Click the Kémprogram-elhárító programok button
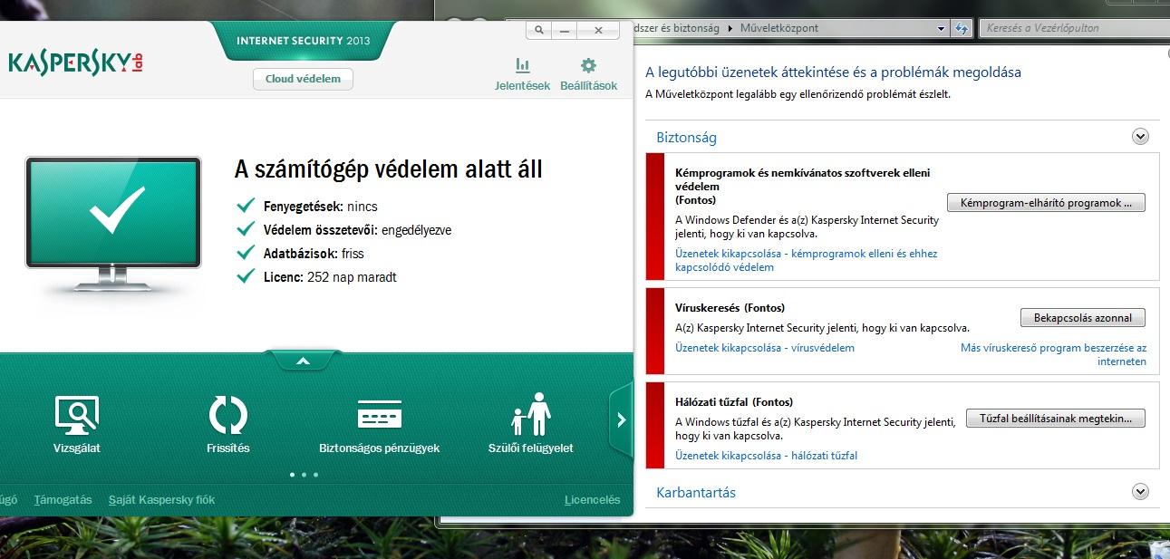 coord(1046,203)
